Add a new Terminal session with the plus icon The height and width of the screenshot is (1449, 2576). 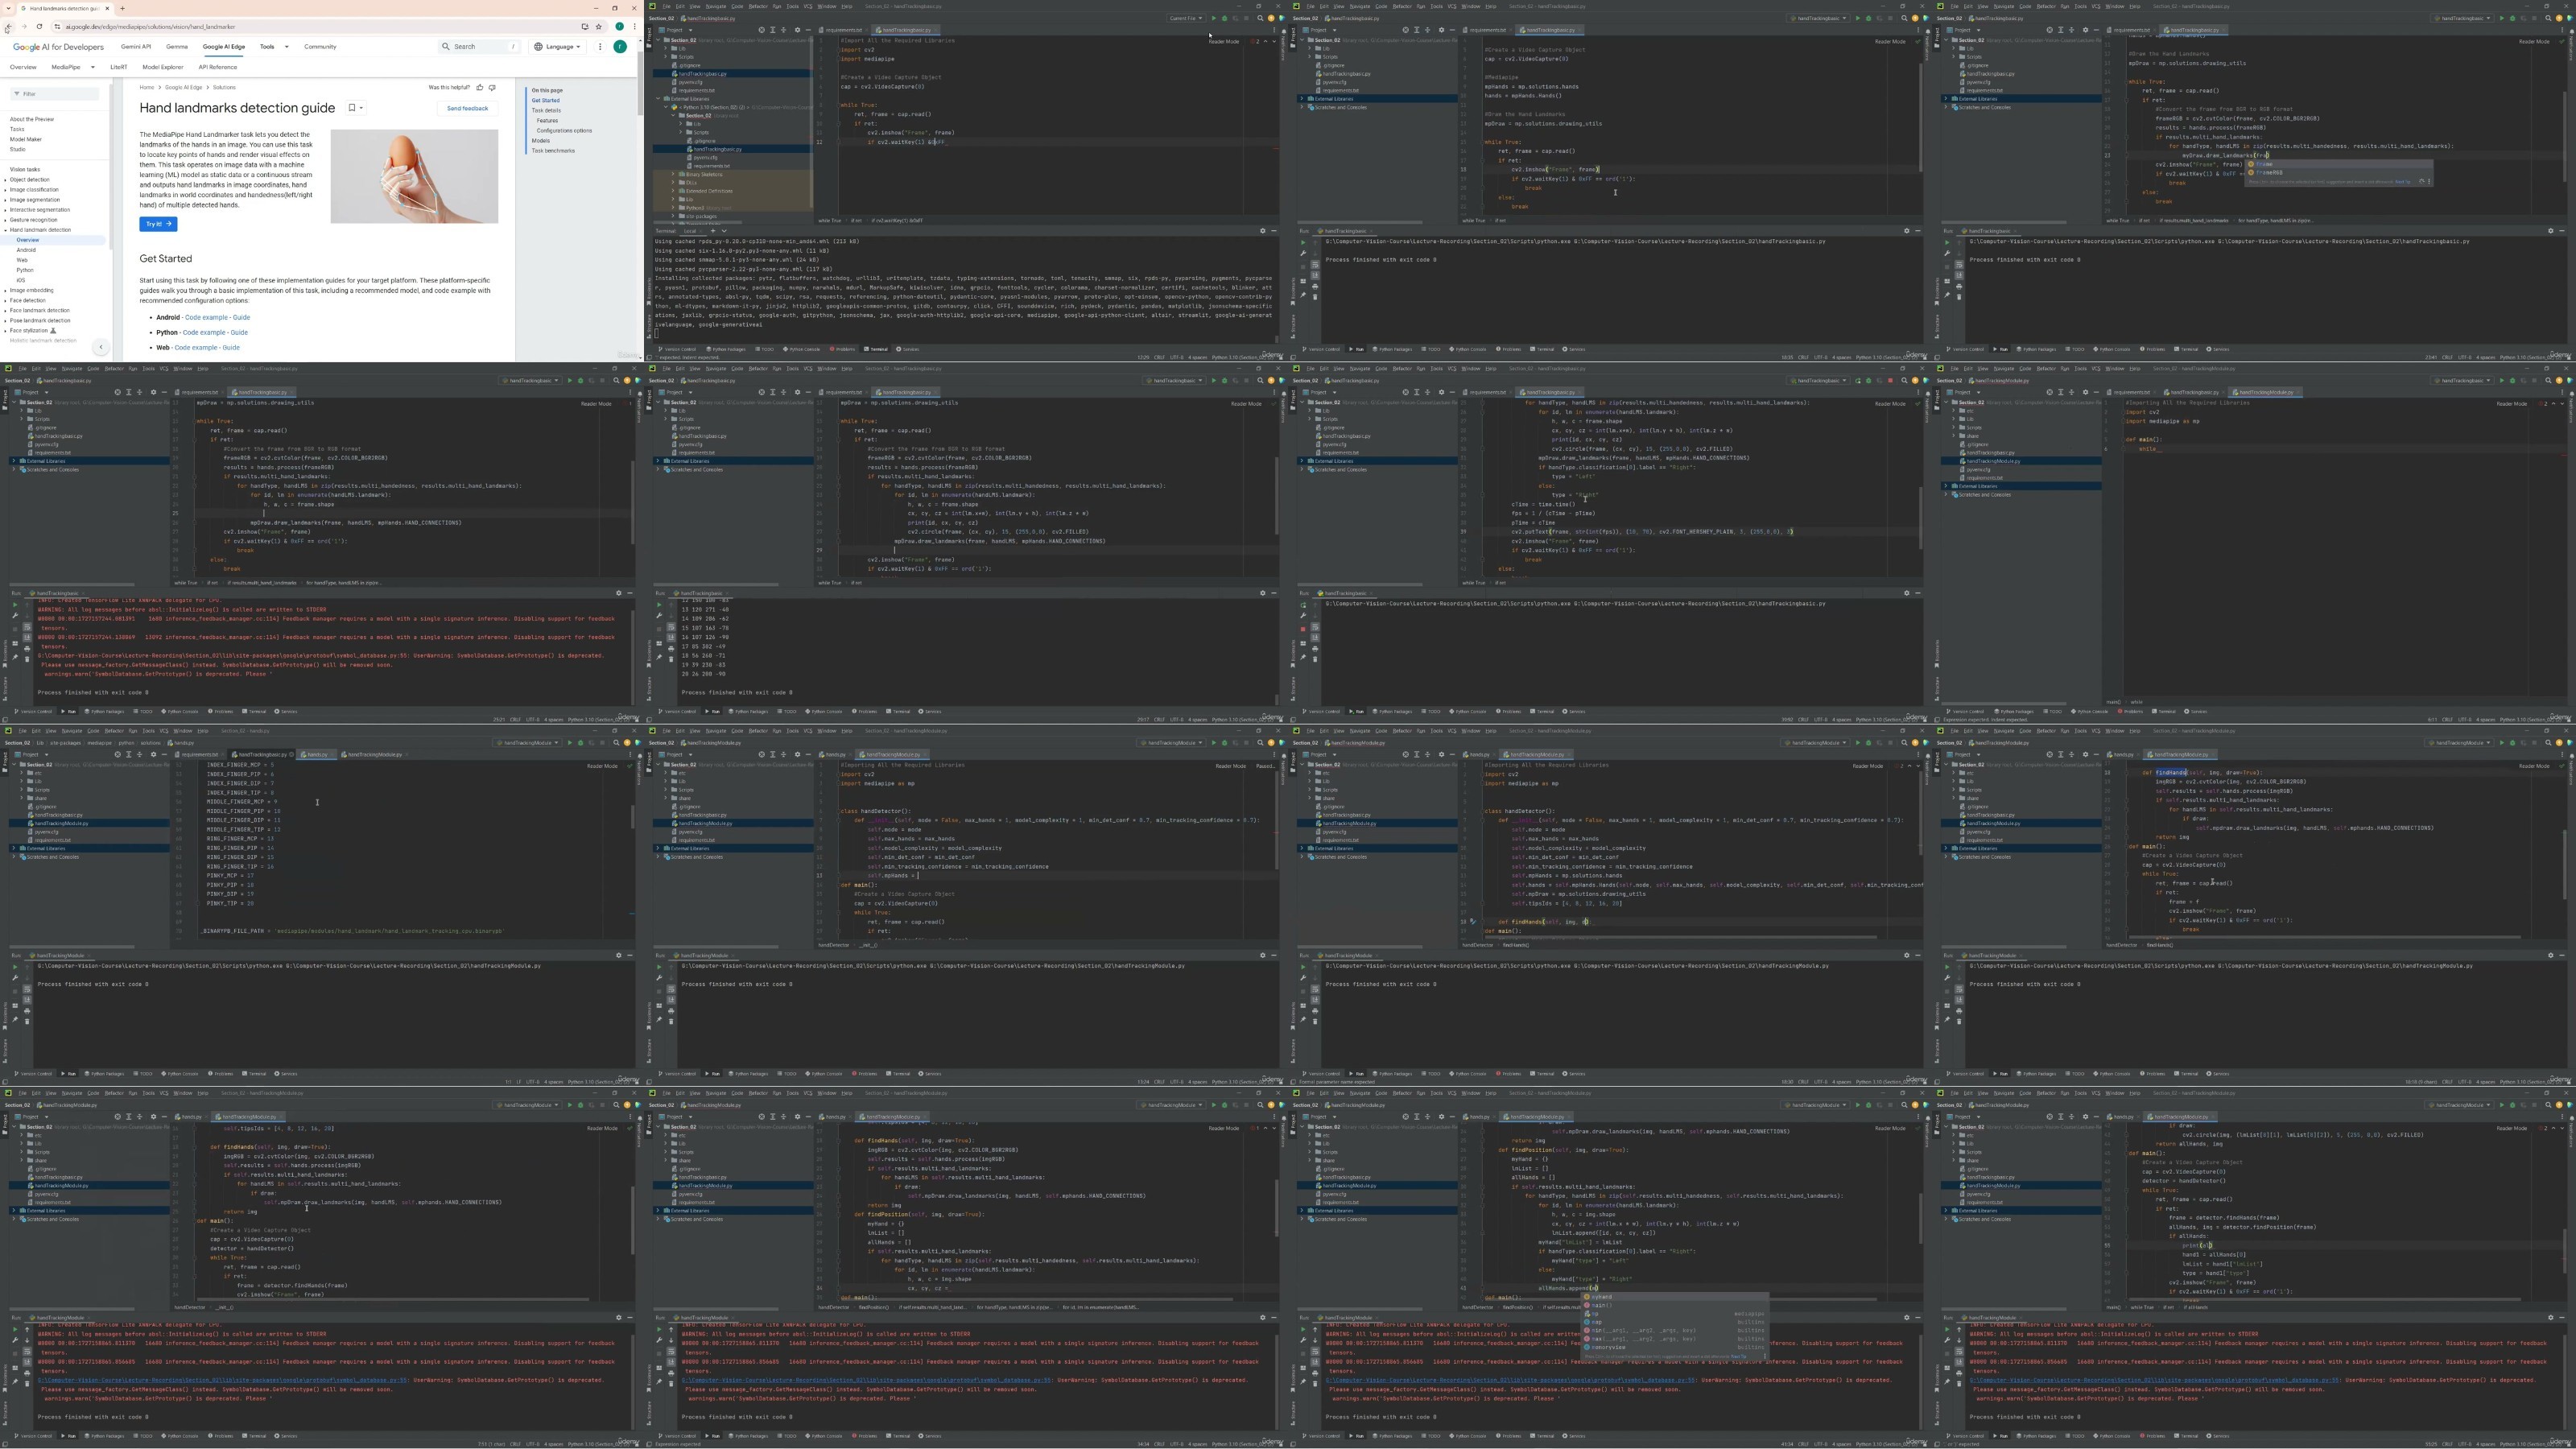[x=713, y=231]
